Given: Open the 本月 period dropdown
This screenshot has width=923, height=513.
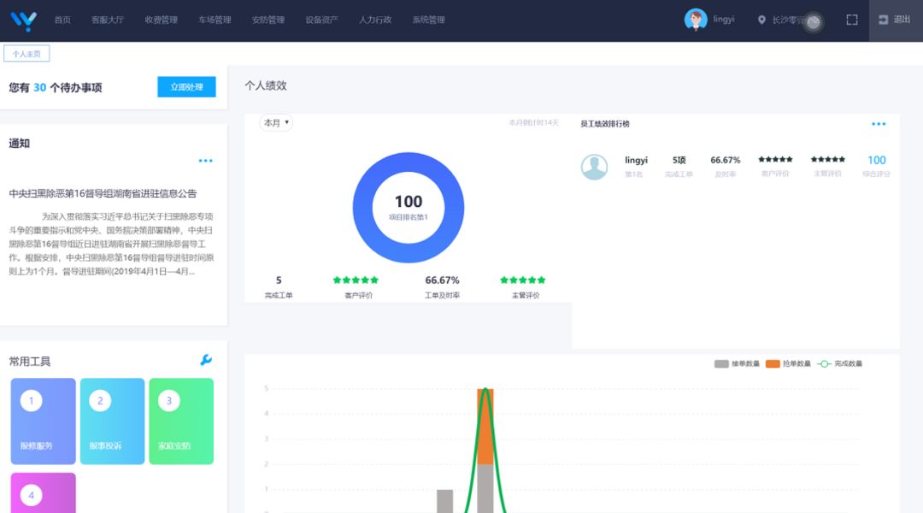Looking at the screenshot, I should tap(276, 123).
